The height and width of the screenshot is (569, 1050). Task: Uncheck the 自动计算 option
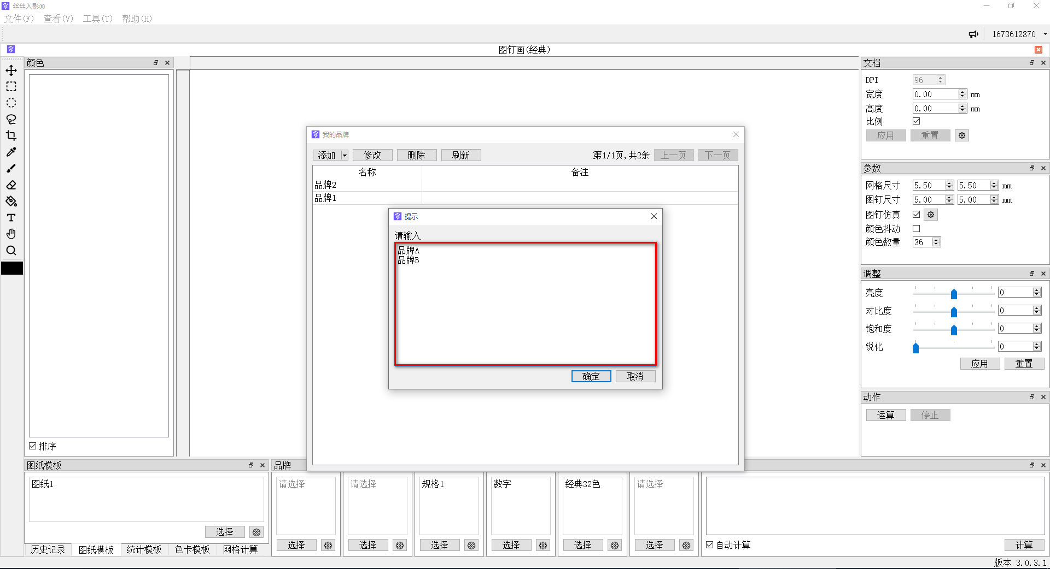point(710,545)
